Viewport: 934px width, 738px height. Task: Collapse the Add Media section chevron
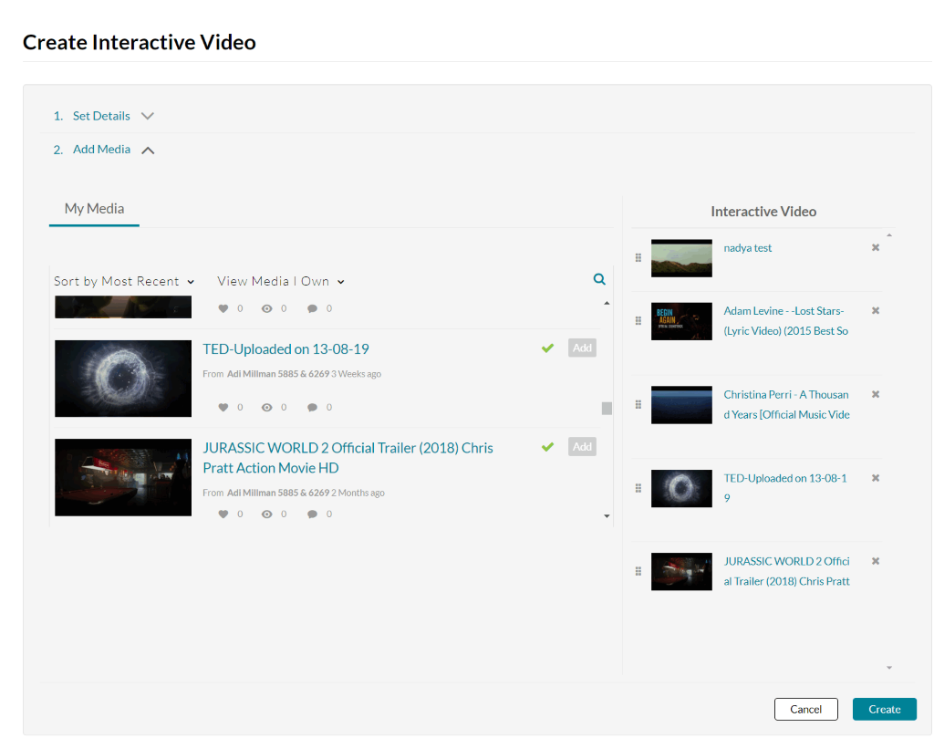pos(148,151)
